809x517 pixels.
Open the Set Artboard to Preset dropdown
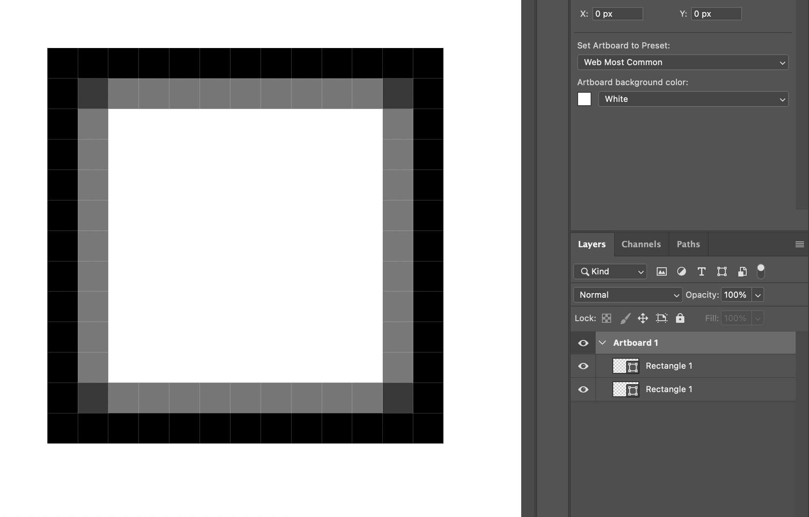coord(683,62)
